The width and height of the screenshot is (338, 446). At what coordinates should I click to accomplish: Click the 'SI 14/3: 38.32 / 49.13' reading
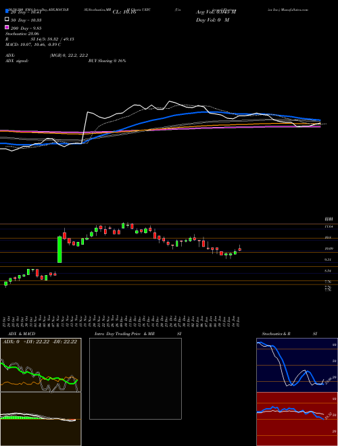pos(52,39)
